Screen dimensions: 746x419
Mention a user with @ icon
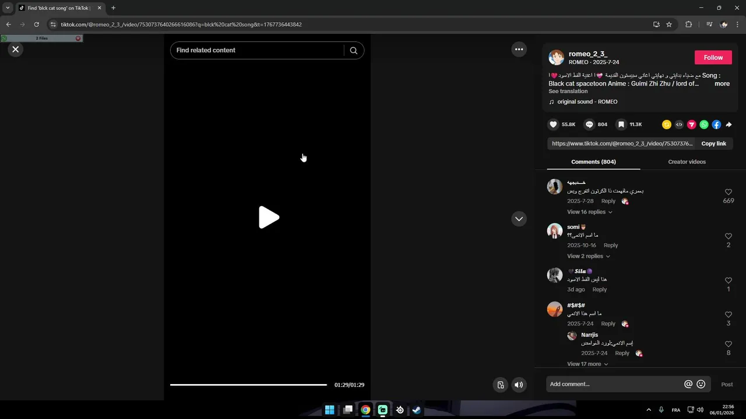[688, 384]
